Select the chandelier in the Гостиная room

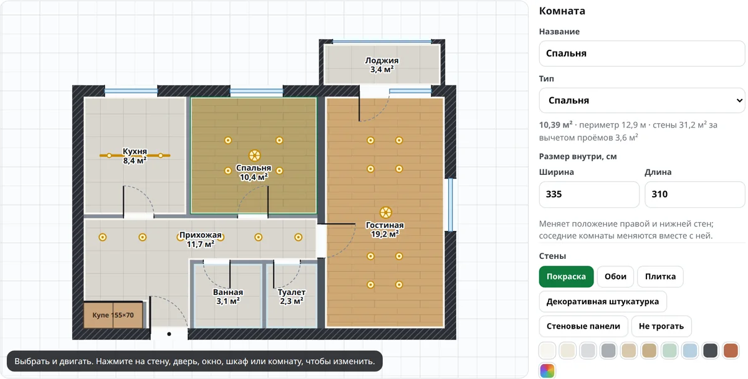pyautogui.click(x=386, y=212)
